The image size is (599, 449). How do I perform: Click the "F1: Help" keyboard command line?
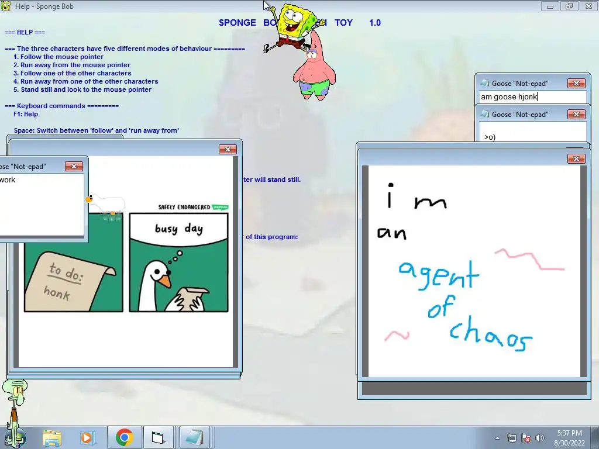pos(26,114)
